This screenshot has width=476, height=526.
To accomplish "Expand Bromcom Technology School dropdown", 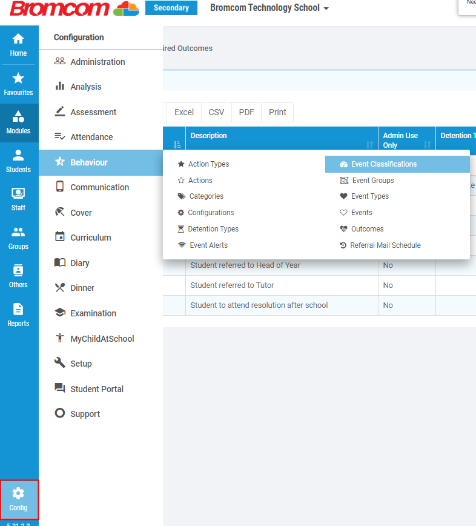I will 269,8.
